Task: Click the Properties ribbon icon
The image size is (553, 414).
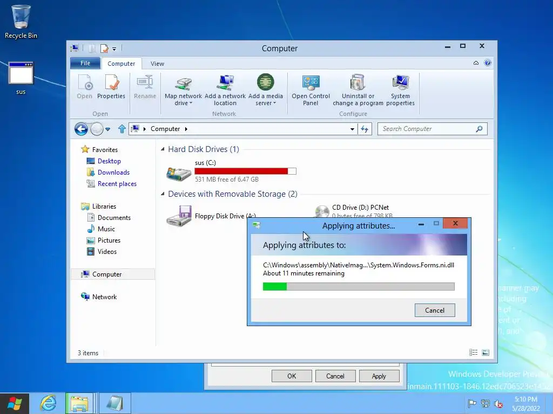Action: point(111,87)
